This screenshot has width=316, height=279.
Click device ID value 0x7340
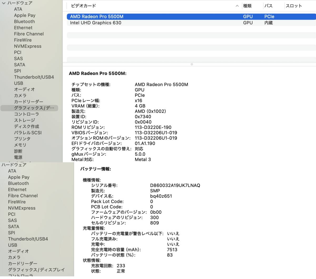coord(143,117)
